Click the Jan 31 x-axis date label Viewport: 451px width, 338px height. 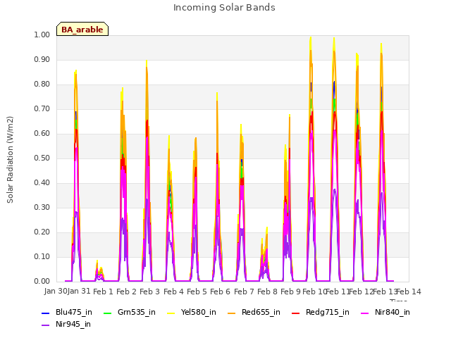[79, 292]
